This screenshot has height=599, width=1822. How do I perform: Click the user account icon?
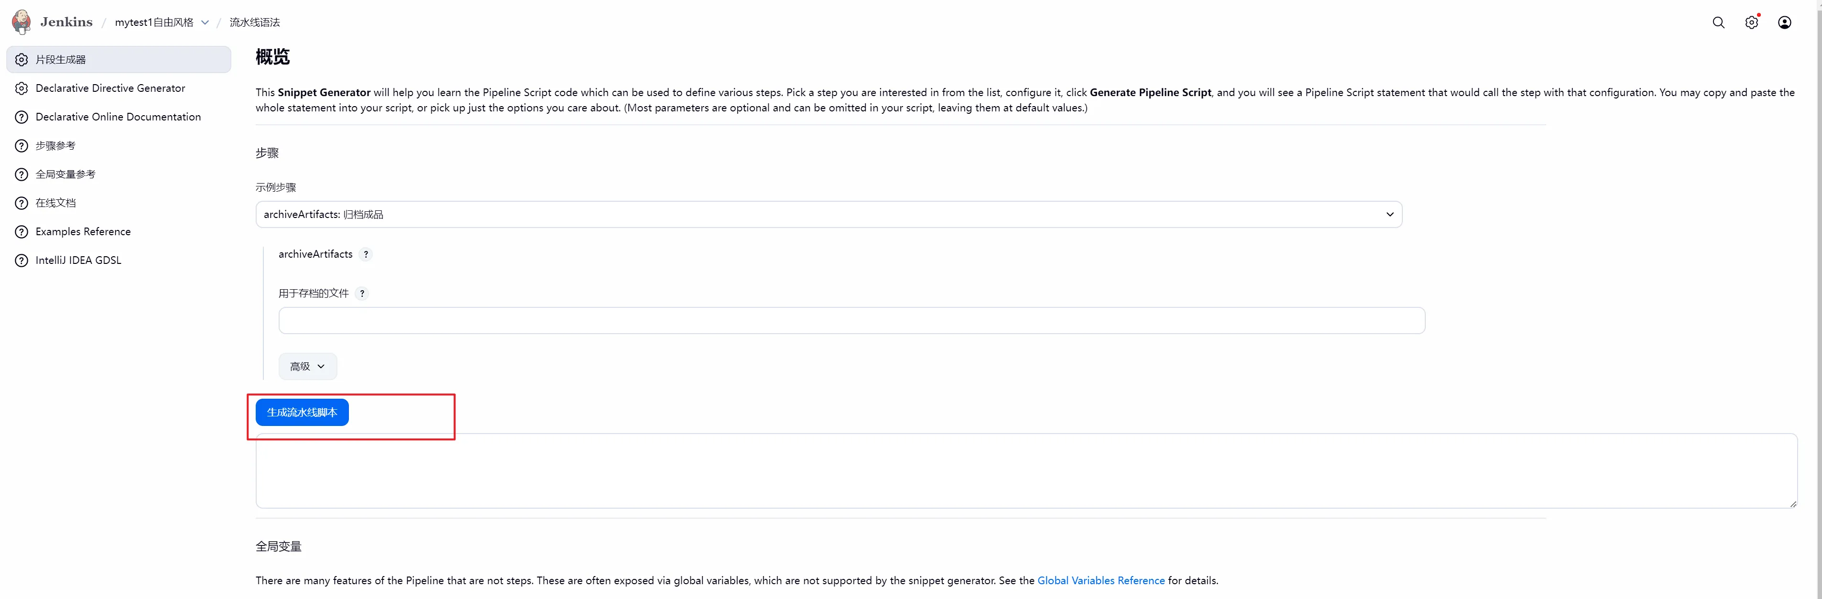pos(1785,22)
